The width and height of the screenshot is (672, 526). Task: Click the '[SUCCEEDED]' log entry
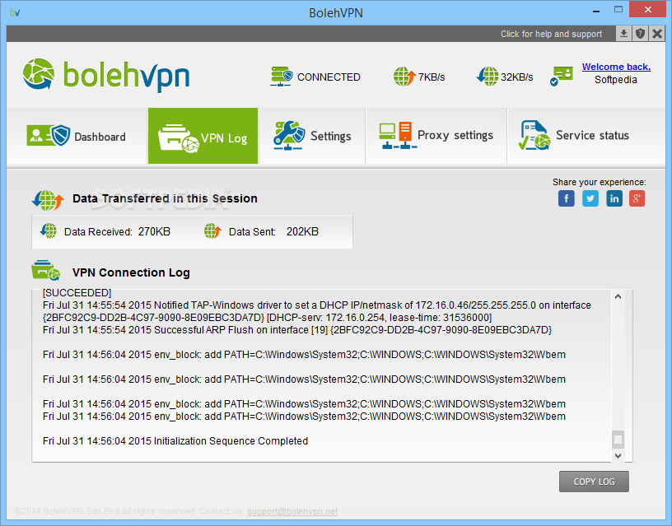pos(77,292)
